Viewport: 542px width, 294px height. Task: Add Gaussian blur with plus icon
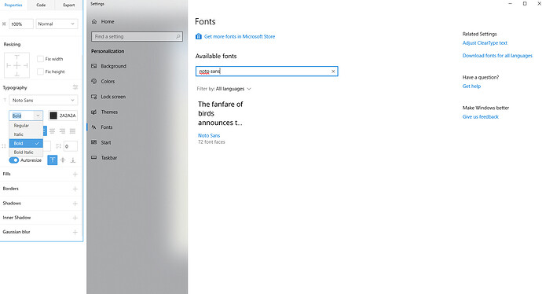click(75, 232)
